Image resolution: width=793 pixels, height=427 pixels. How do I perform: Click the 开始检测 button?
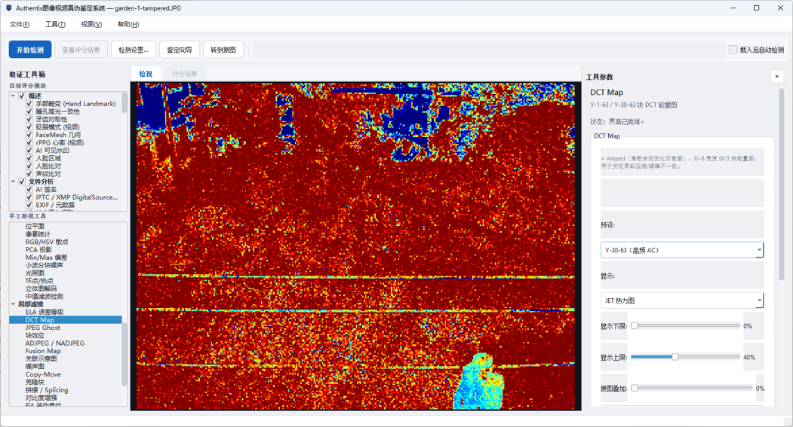pos(30,50)
